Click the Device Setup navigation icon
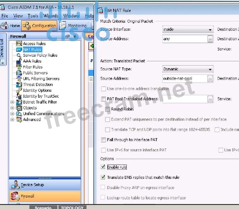Screen dimensions: 239x209 pos(15,185)
